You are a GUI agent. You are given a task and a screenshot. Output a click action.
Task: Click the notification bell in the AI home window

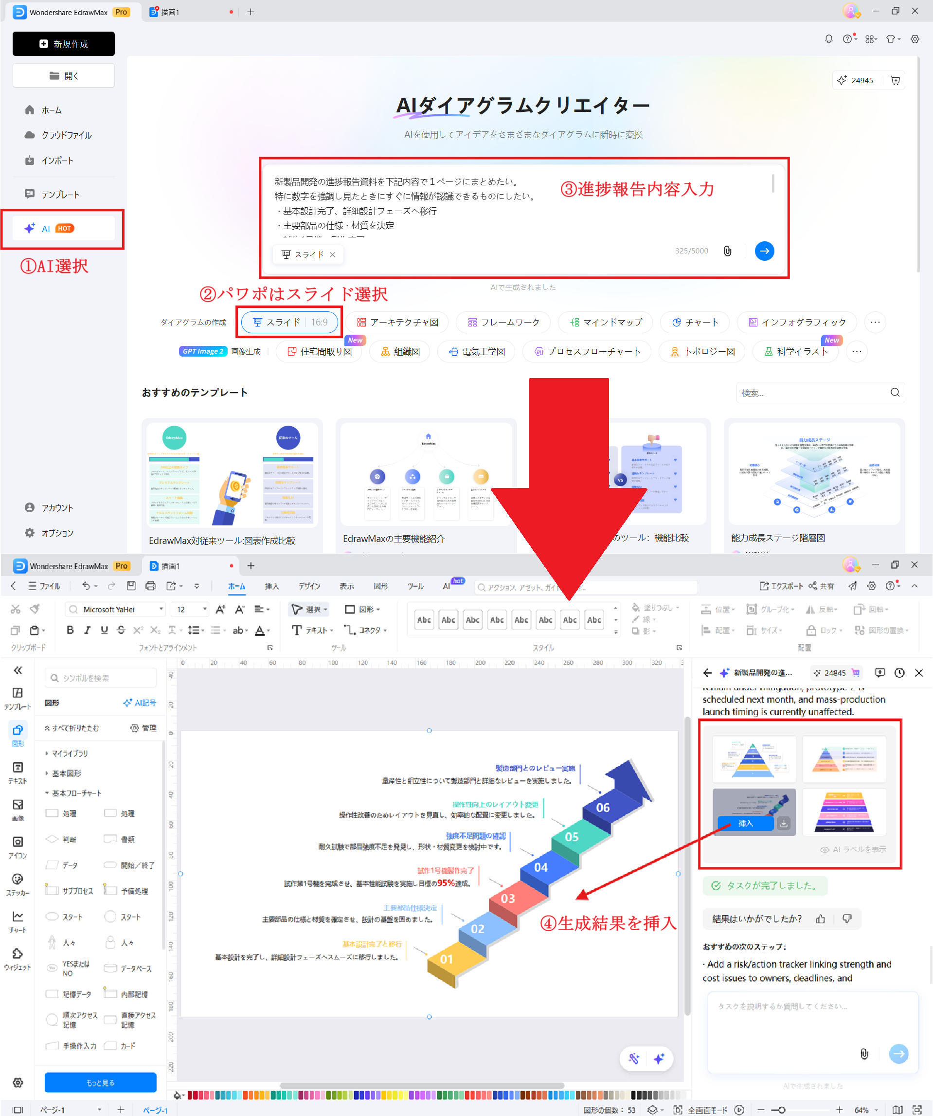pos(828,39)
